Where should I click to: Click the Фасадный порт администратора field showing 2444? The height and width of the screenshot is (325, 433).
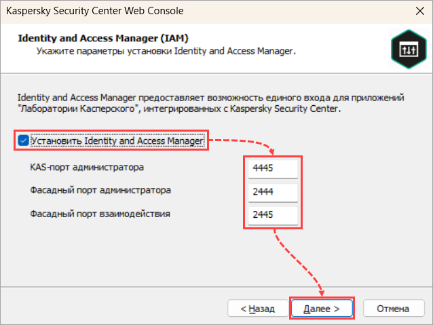click(x=273, y=191)
